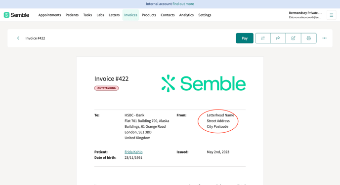Click the edit invoice pencil icon
Screen dimensions: 340x185
point(294,38)
